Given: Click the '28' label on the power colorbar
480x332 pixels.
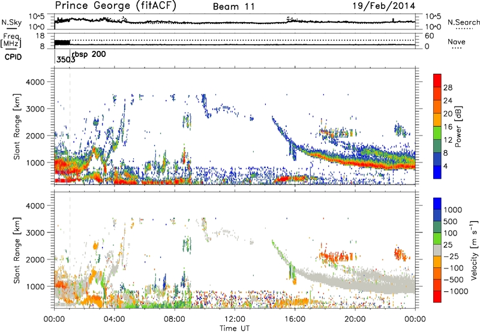Looking at the screenshot, I should [448, 87].
